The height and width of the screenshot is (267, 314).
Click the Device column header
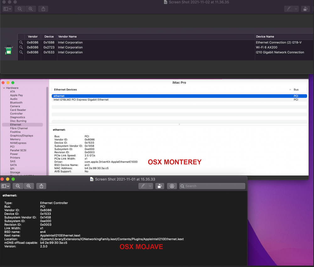click(49, 36)
